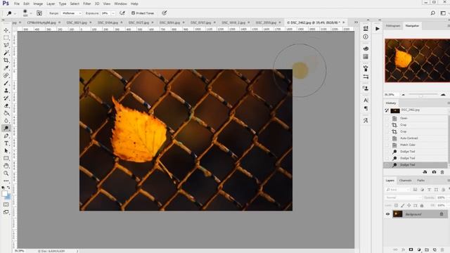Select the Dodge tool in toolbar
Viewport: 450px width, 253px height.
6,128
